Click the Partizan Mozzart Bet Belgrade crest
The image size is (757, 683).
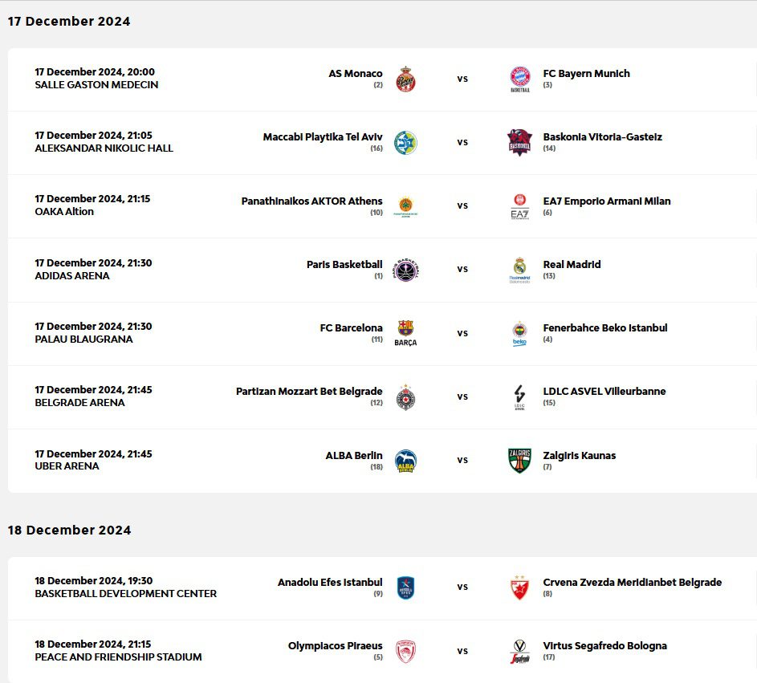pyautogui.click(x=405, y=397)
